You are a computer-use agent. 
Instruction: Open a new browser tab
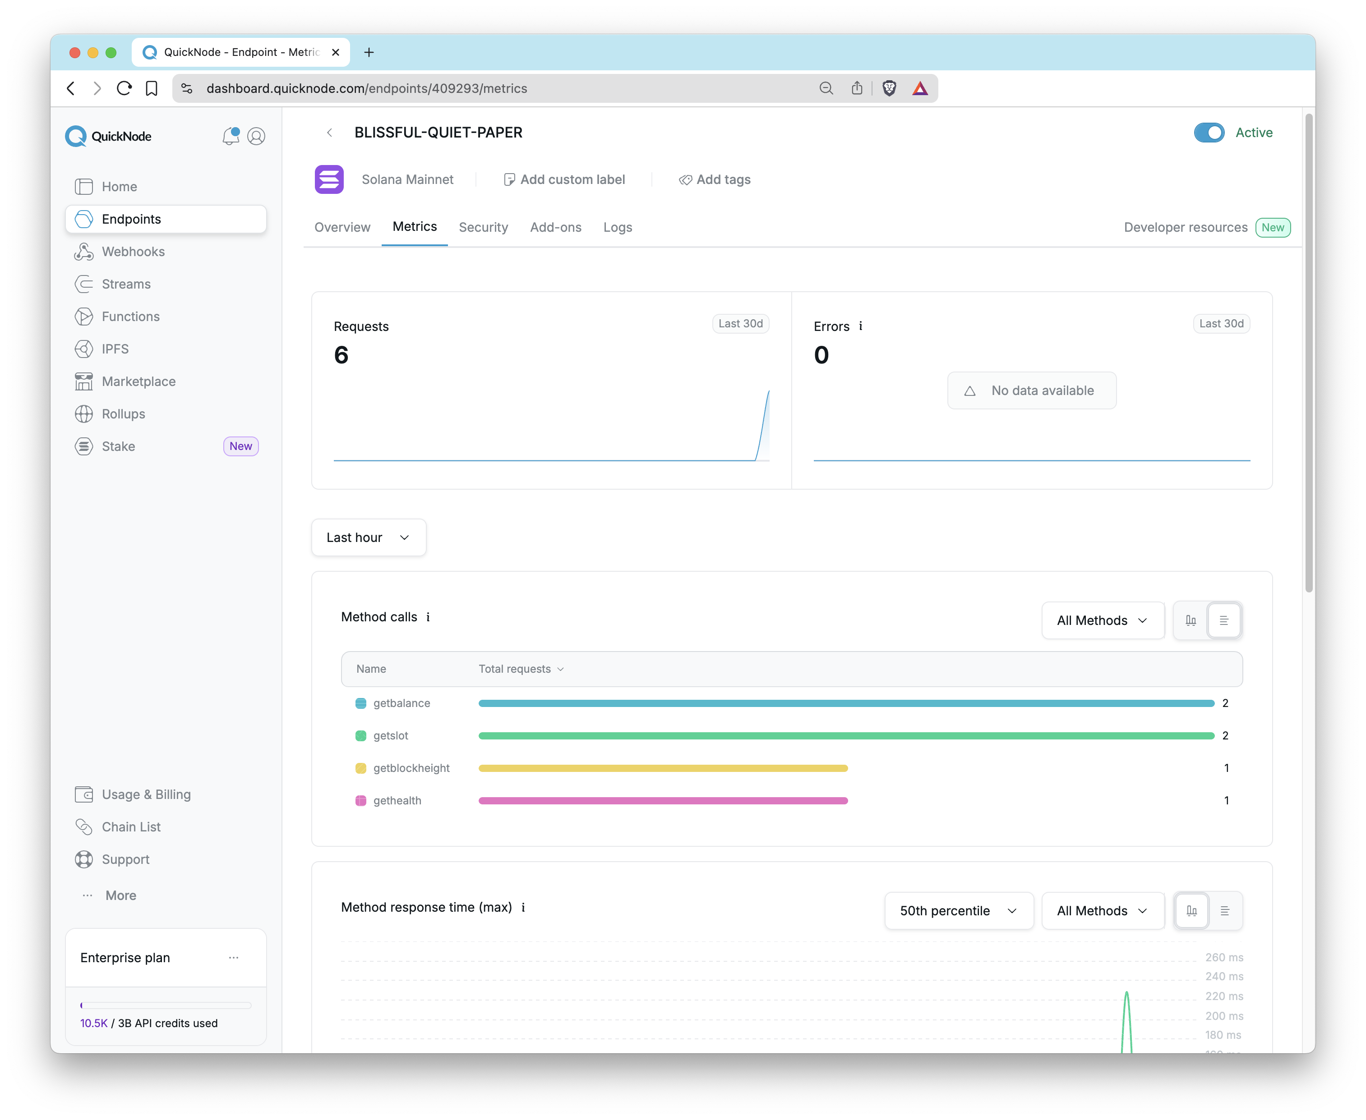[x=369, y=52]
